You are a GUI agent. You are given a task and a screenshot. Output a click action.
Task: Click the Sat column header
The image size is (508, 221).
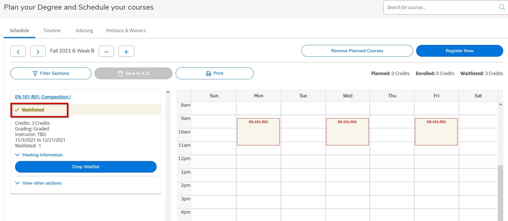(x=478, y=95)
